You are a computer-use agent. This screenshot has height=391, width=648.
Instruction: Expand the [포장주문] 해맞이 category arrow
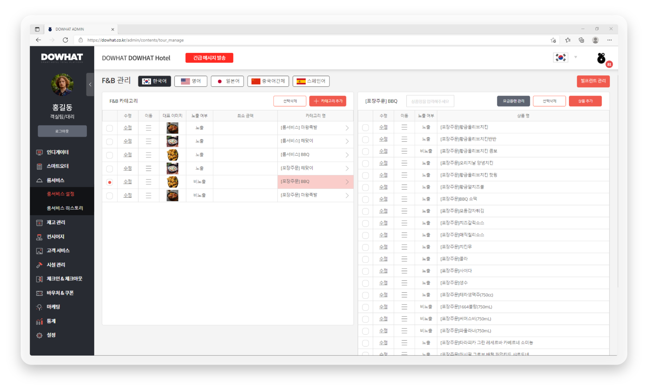[x=347, y=168]
